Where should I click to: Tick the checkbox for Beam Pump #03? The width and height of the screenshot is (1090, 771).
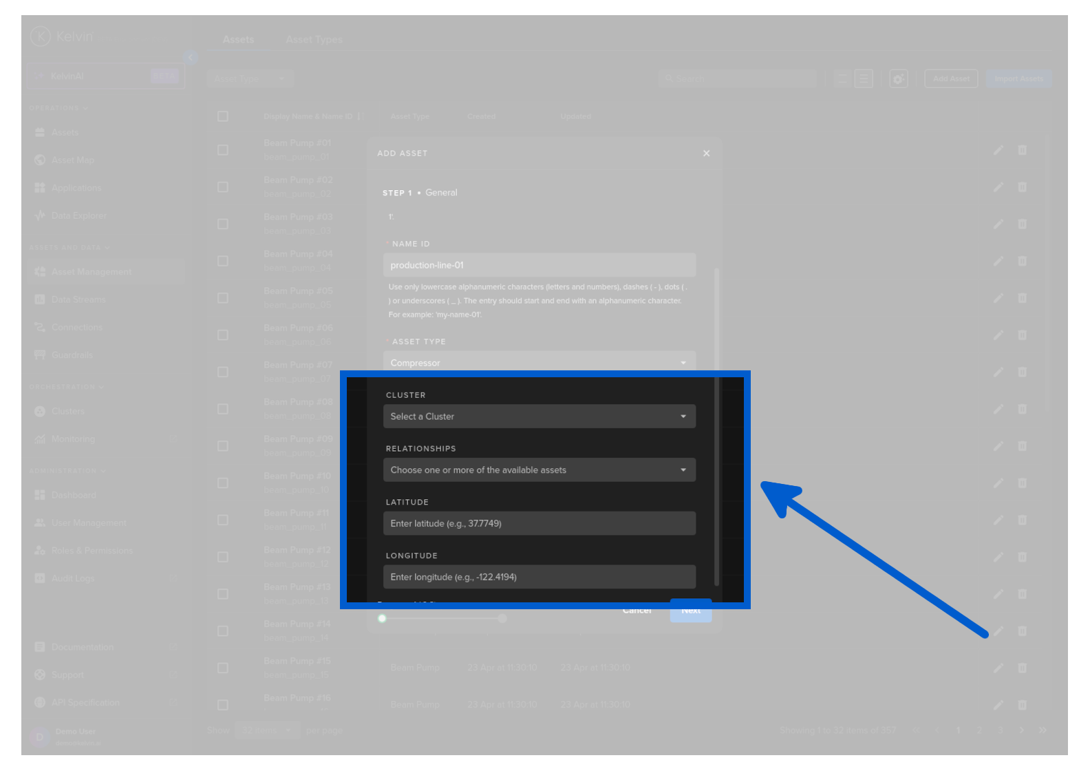(223, 224)
